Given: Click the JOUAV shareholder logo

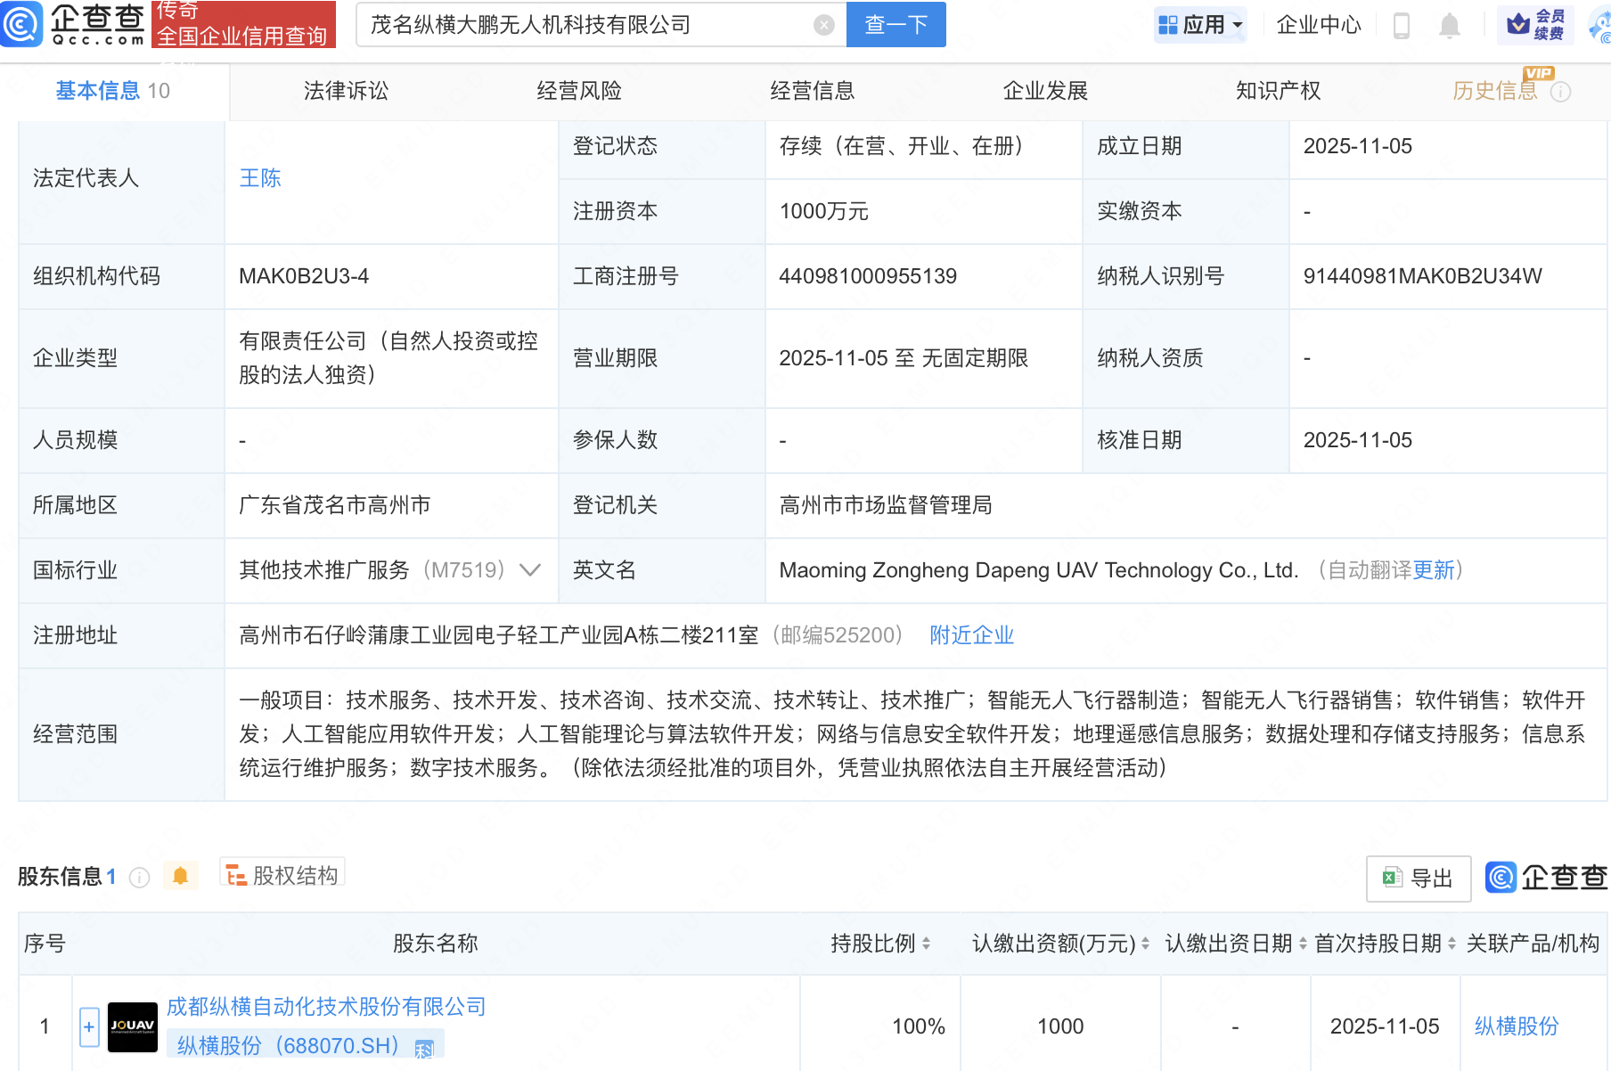Looking at the screenshot, I should pos(133,1026).
